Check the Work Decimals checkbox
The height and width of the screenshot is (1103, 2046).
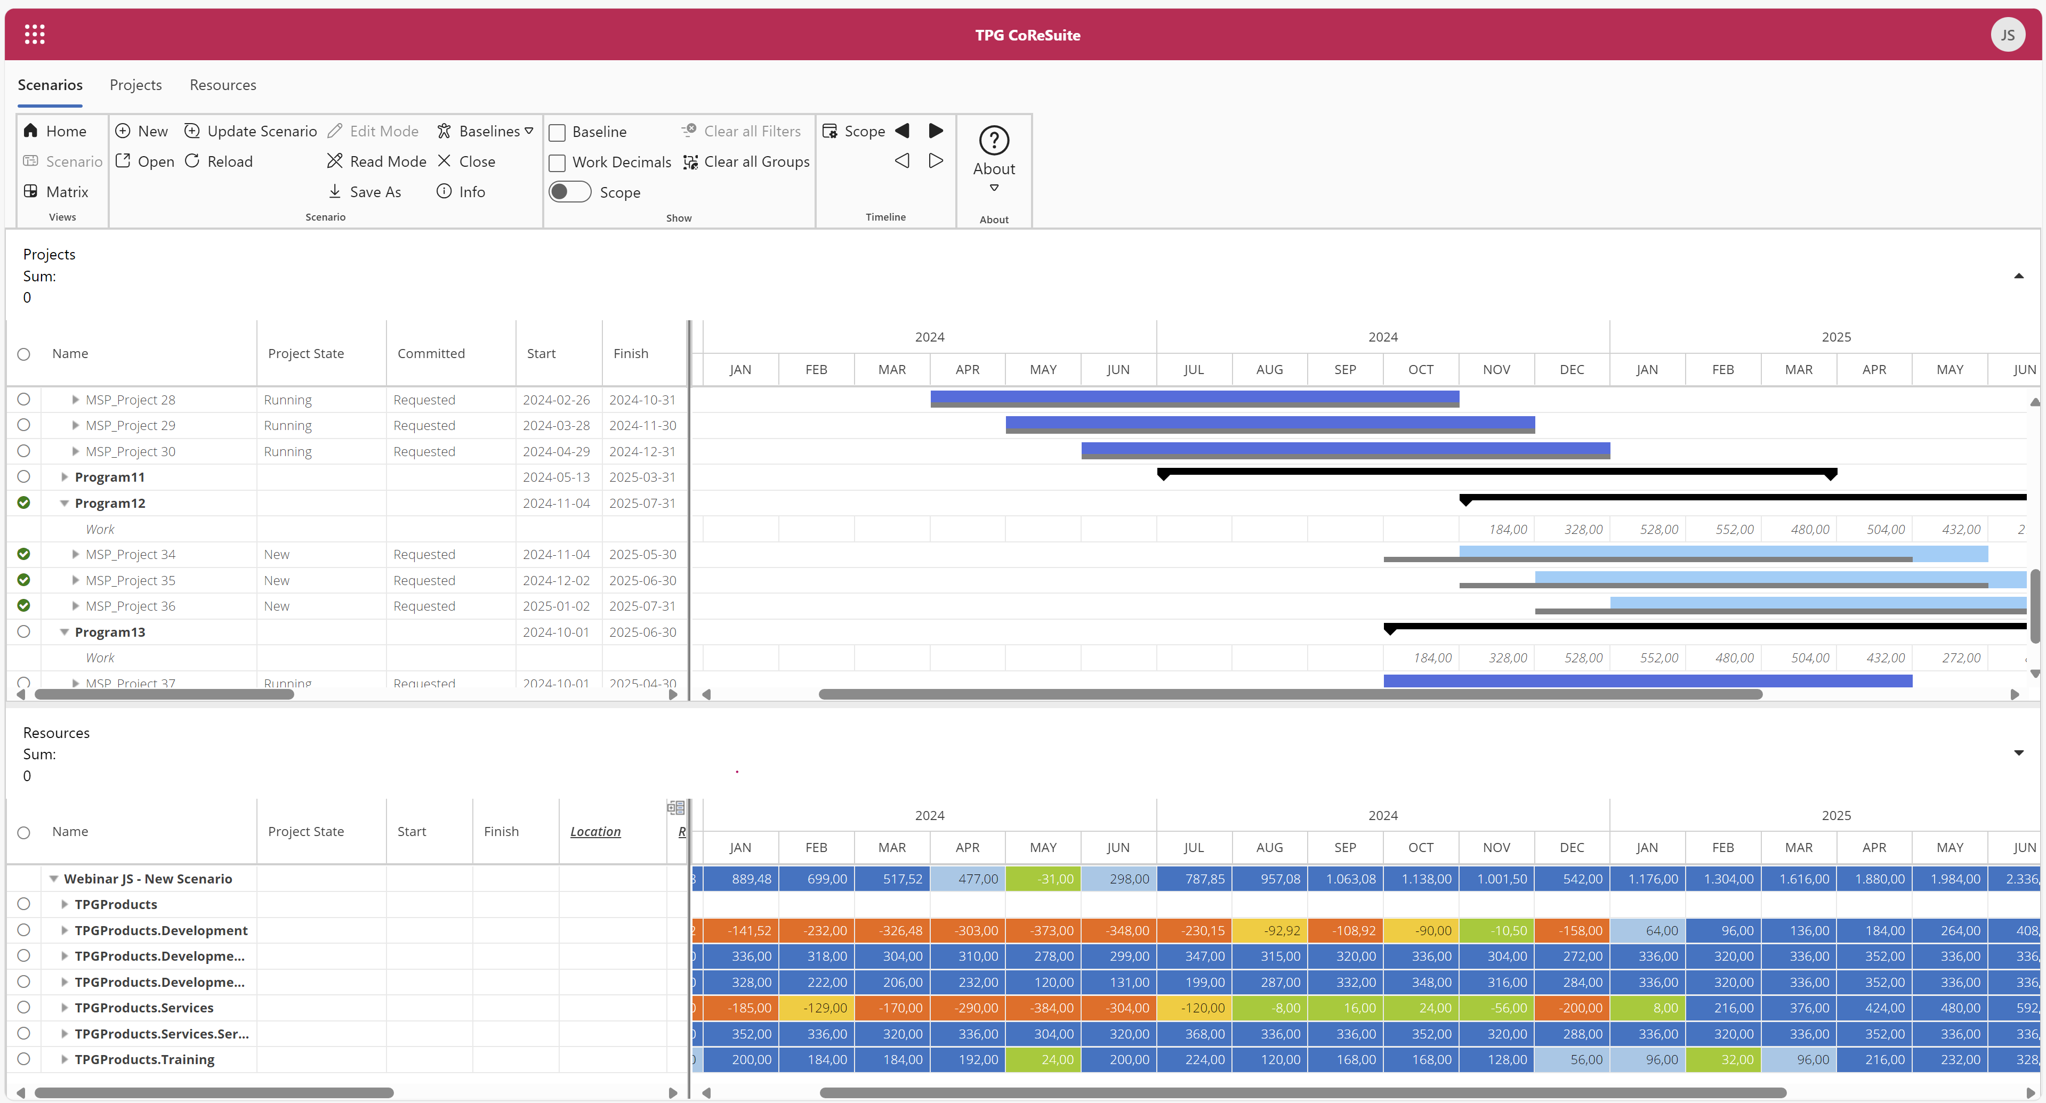point(558,163)
